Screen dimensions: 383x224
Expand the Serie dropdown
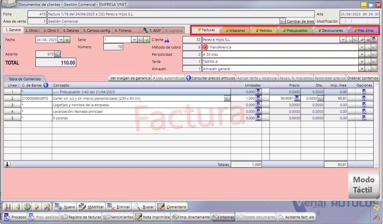pyautogui.click(x=134, y=40)
